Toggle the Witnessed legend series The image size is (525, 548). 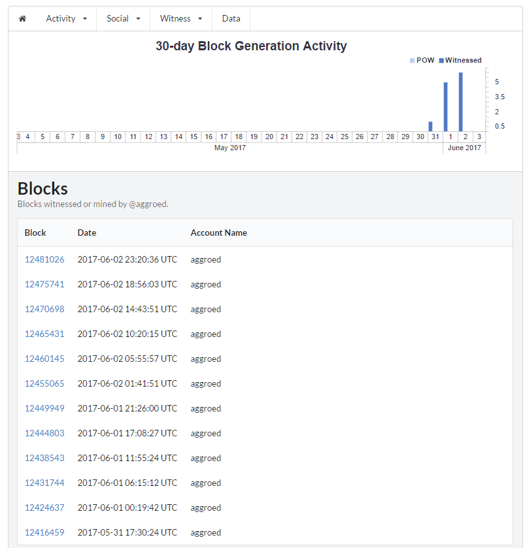point(460,60)
